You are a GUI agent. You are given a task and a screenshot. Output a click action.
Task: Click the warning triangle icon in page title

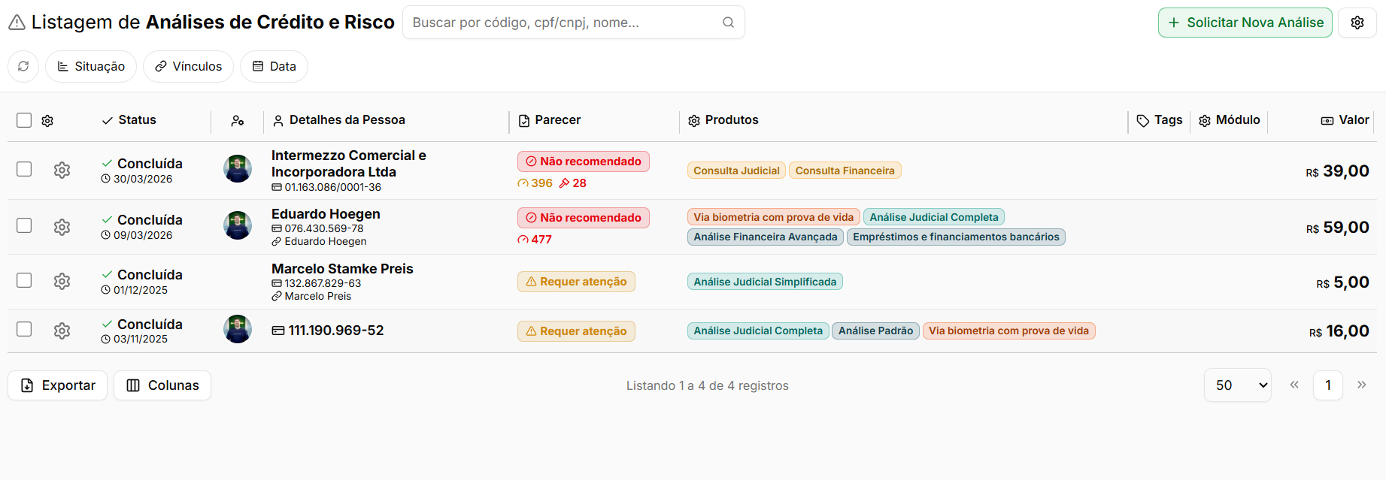click(x=17, y=23)
